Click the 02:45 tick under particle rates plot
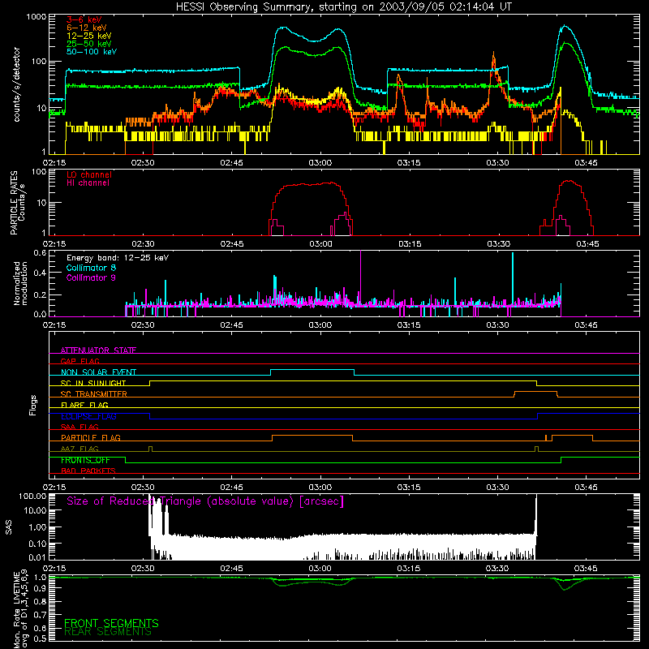This screenshot has width=649, height=649. tap(232, 244)
